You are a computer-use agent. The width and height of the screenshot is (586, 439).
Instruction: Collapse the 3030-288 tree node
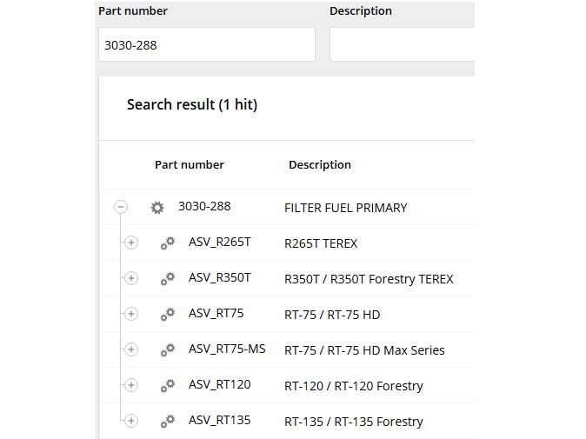coord(121,208)
